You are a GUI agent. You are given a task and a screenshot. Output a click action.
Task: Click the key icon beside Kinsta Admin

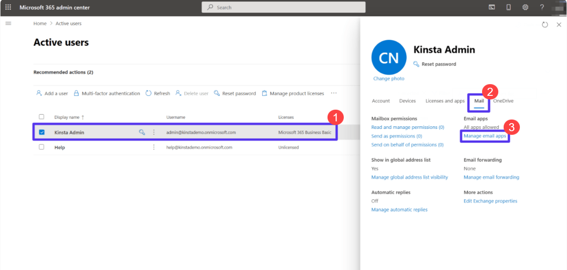(142, 132)
